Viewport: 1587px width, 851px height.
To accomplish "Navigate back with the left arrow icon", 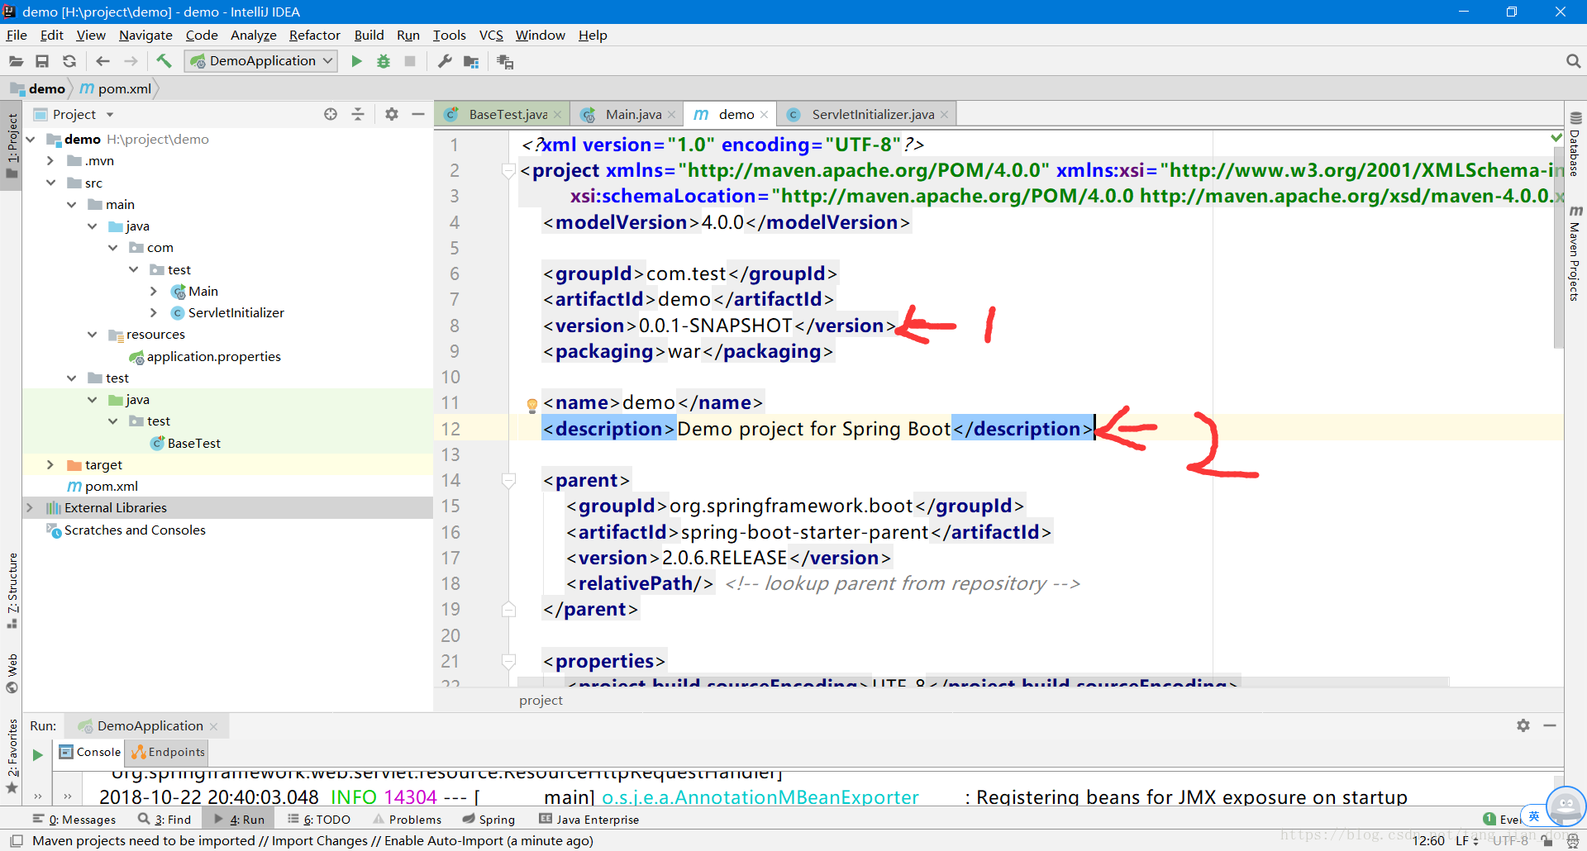I will coord(102,61).
